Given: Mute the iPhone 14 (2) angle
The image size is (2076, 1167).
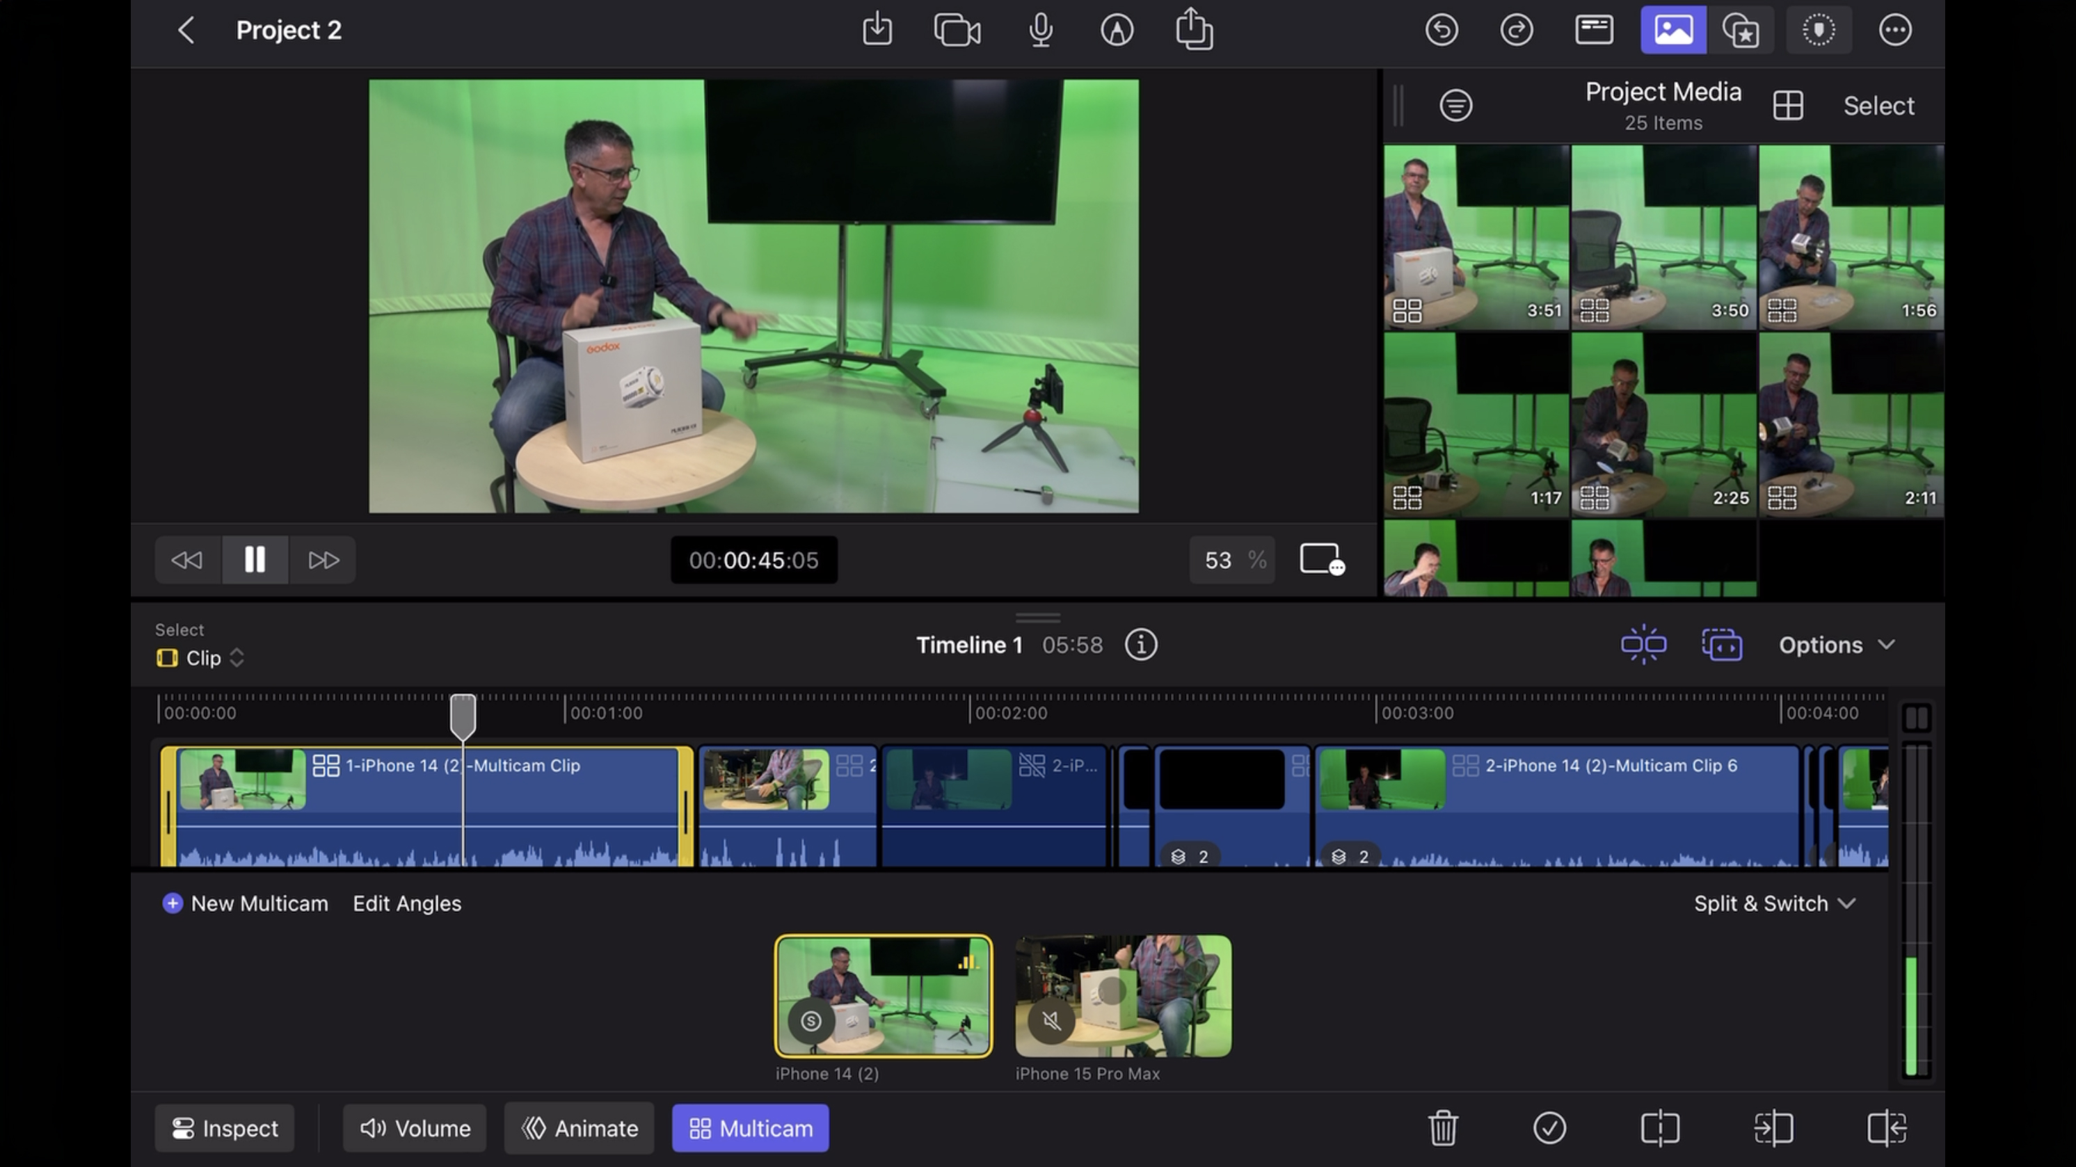Looking at the screenshot, I should pos(811,1020).
